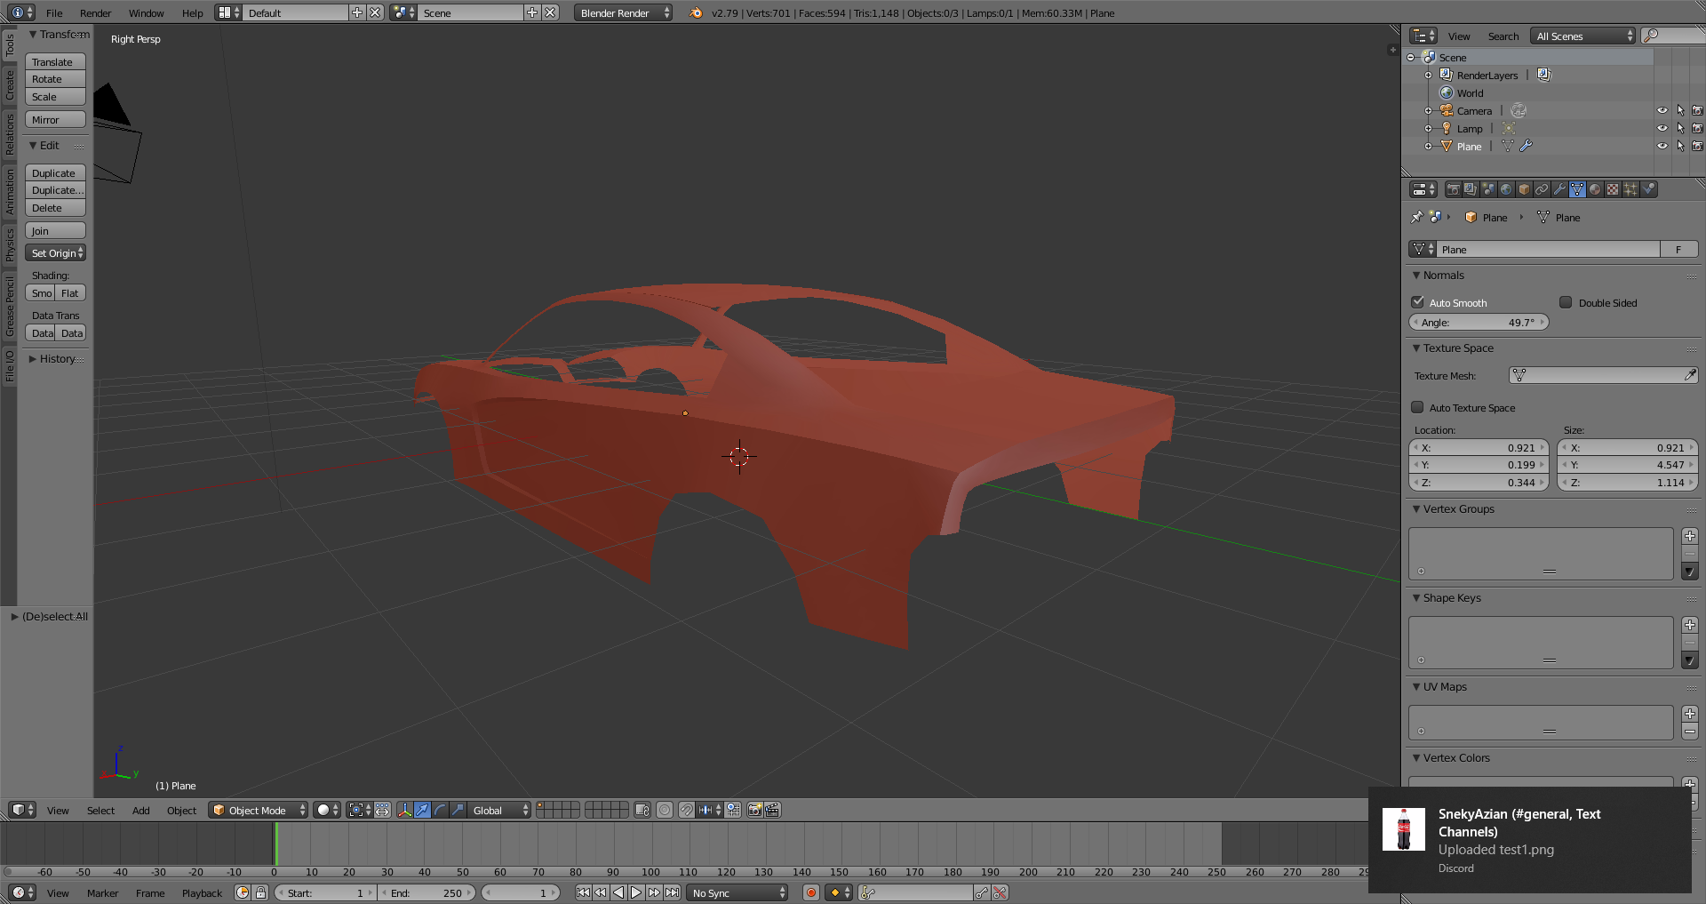Image resolution: width=1706 pixels, height=904 pixels.
Task: Pin the properties context with pushpin icon
Action: pyautogui.click(x=1416, y=217)
